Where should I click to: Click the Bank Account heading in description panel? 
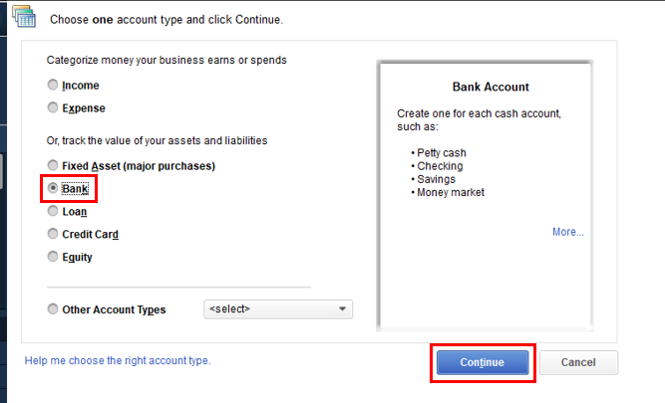(x=491, y=88)
